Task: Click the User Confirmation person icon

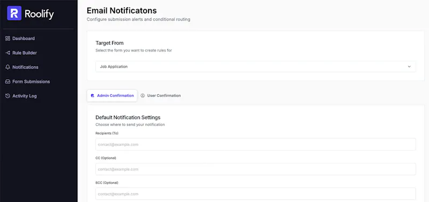Action: (x=143, y=96)
